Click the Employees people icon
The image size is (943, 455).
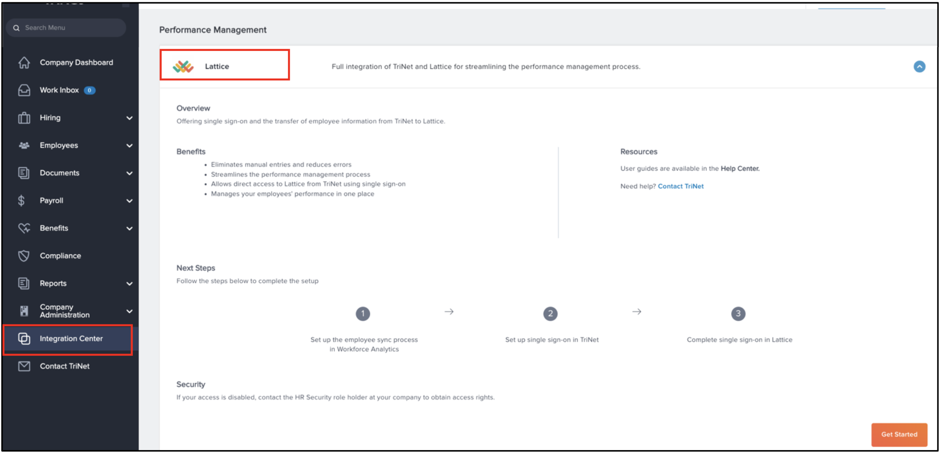(24, 145)
